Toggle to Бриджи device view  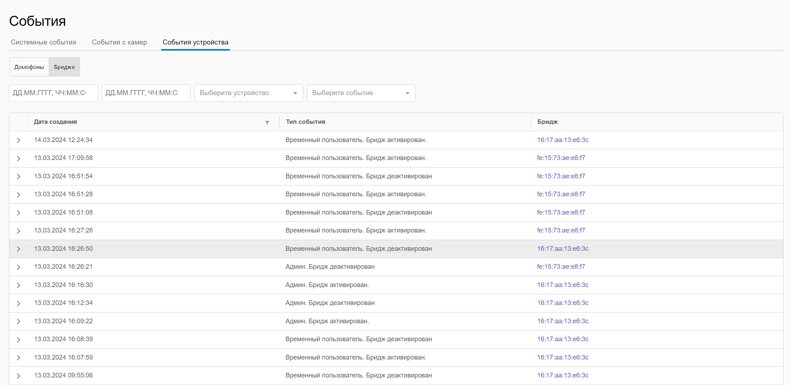(x=64, y=67)
